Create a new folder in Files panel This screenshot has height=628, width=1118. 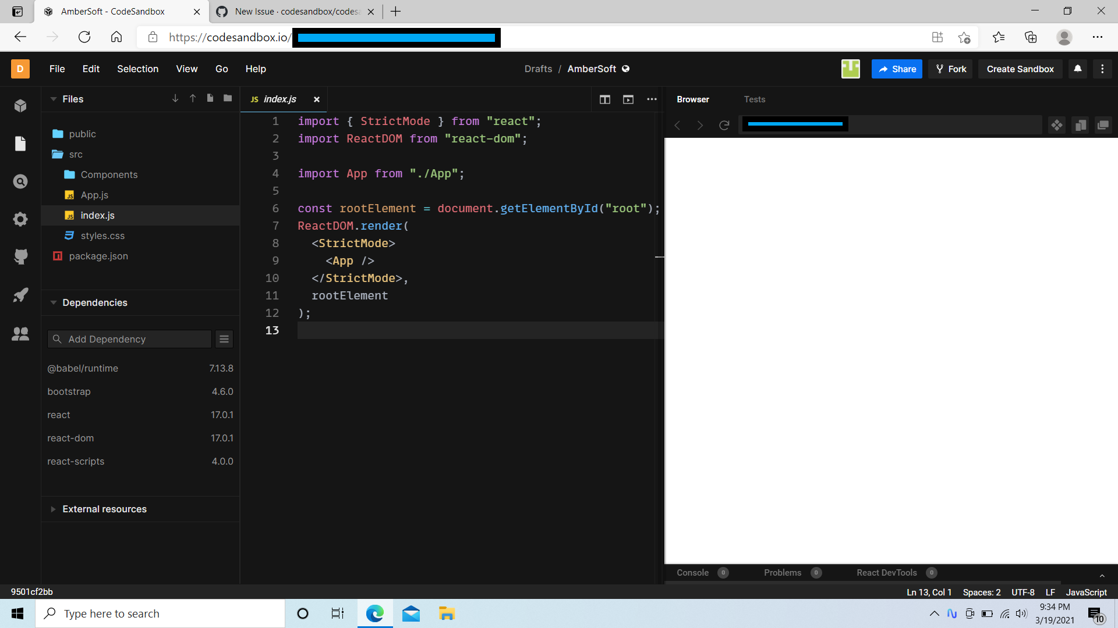[x=228, y=98]
